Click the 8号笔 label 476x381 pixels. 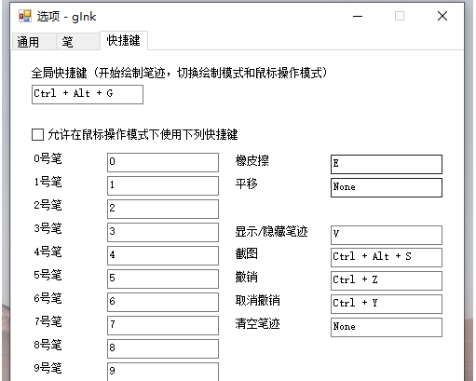click(48, 345)
